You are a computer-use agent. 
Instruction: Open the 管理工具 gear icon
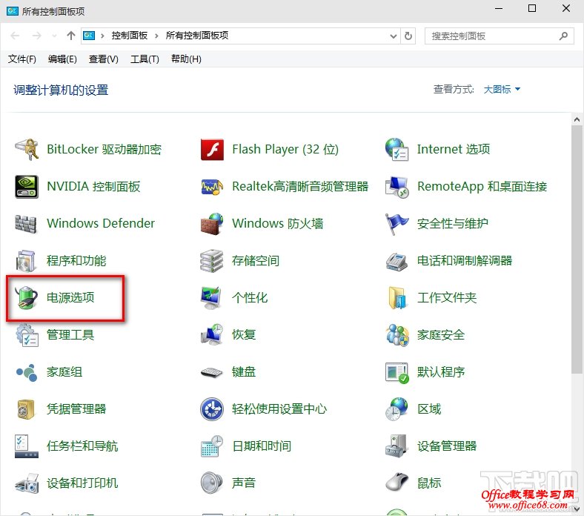click(27, 335)
